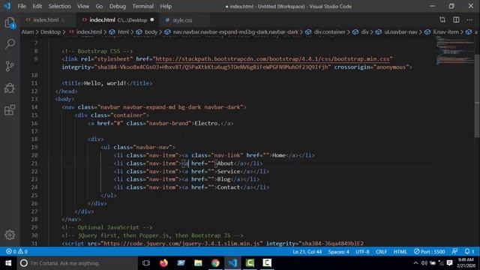This screenshot has height=270, width=480.
Task: Open the notifications bell in status bar
Action: pyautogui.click(x=469, y=252)
